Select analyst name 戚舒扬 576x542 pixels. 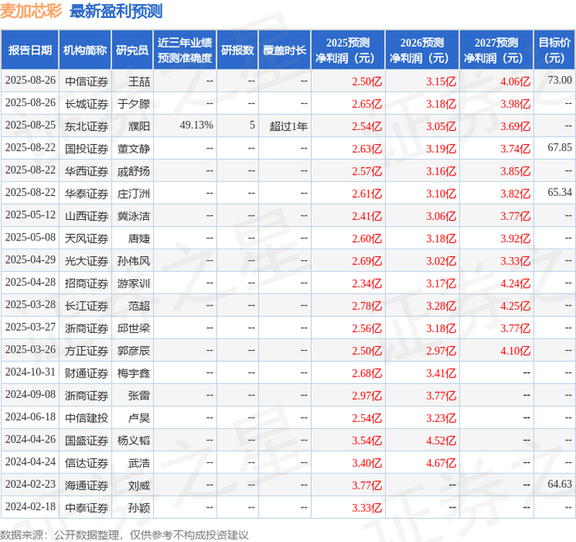(133, 171)
